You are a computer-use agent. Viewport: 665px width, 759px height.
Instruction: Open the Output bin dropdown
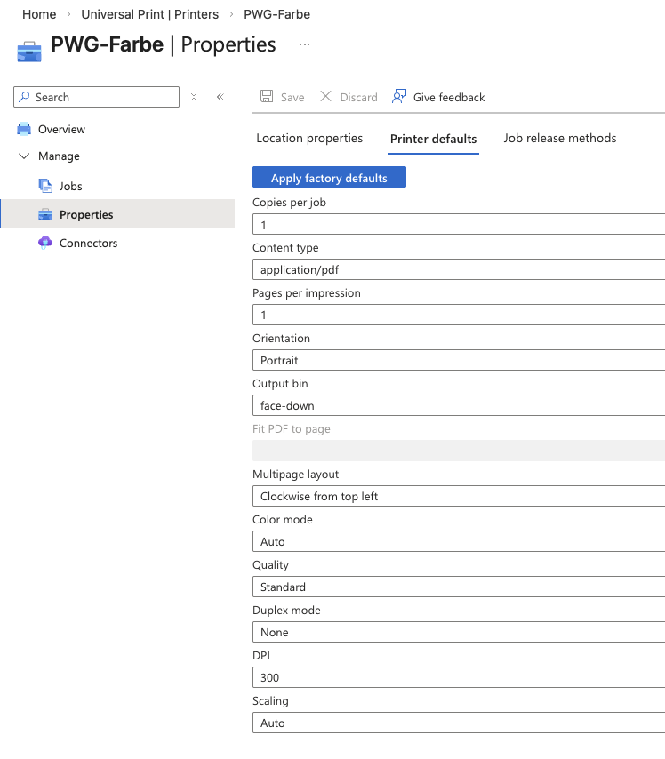point(459,405)
